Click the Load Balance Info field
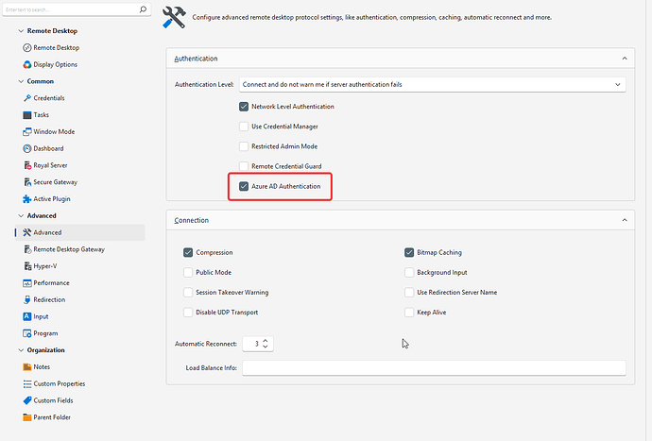Viewport: 652px width, 441px height. pyautogui.click(x=434, y=368)
